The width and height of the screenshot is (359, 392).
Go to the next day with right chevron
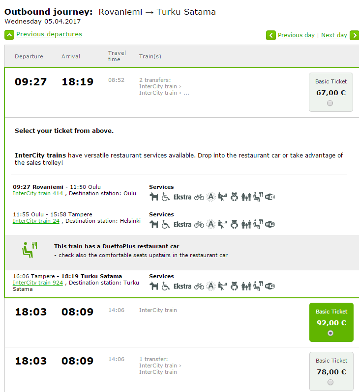point(355,35)
